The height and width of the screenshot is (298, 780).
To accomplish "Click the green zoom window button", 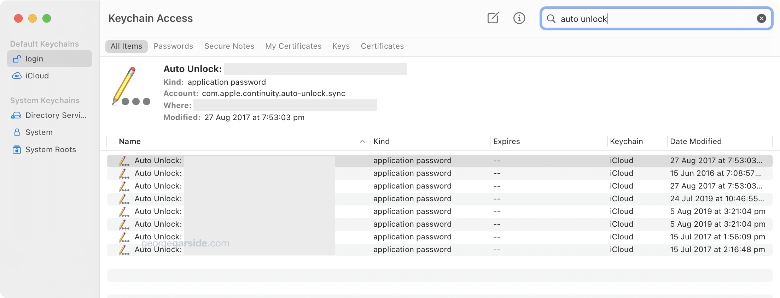I will [47, 18].
